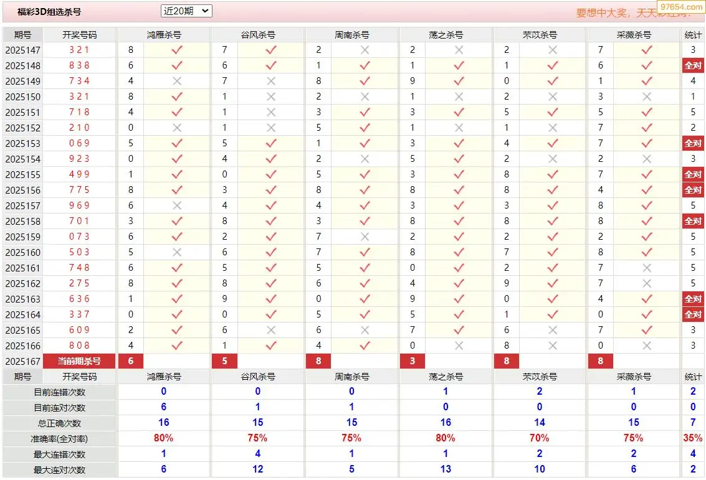Click the cross mark for 谷风杀号 in row 2025150
This screenshot has height=480, width=706.
(x=271, y=96)
